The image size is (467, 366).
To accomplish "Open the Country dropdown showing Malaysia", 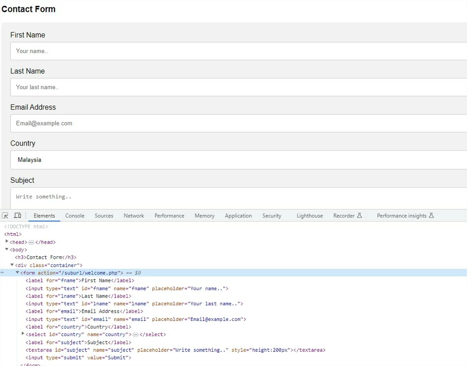I will pyautogui.click(x=239, y=160).
